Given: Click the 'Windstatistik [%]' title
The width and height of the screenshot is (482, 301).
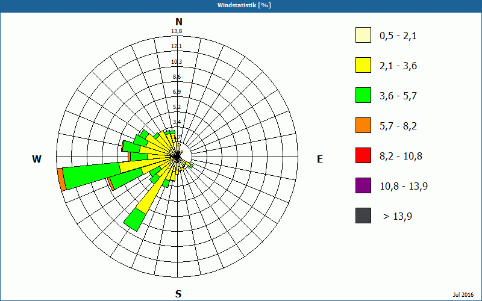Looking at the screenshot, I should tap(244, 5).
